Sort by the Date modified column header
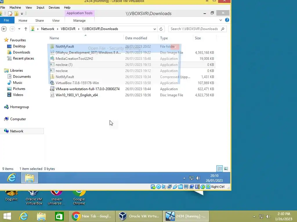Viewport: 297px width, 222px height. [x=141, y=38]
